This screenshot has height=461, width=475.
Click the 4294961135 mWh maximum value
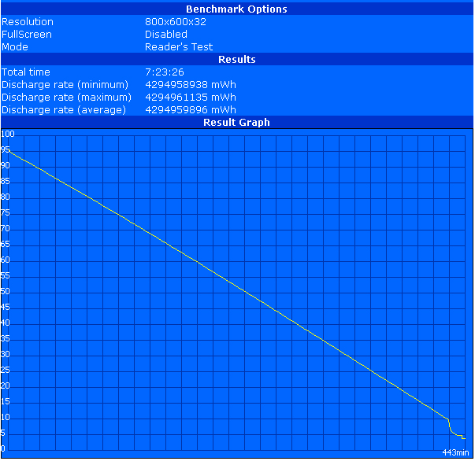click(191, 98)
